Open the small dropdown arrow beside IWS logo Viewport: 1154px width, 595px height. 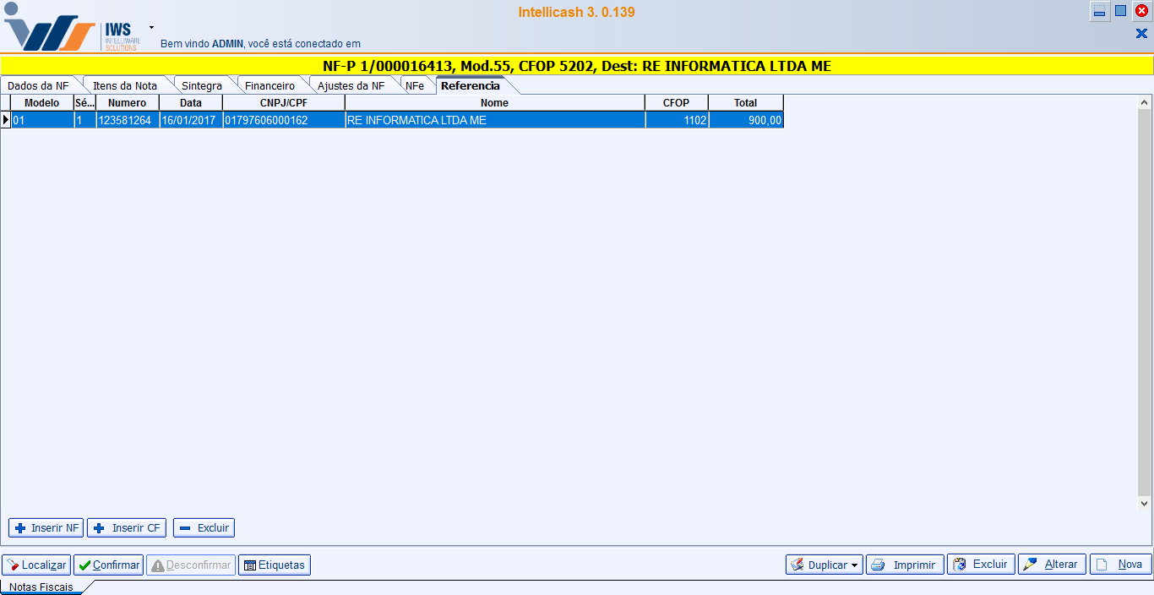coord(152,27)
